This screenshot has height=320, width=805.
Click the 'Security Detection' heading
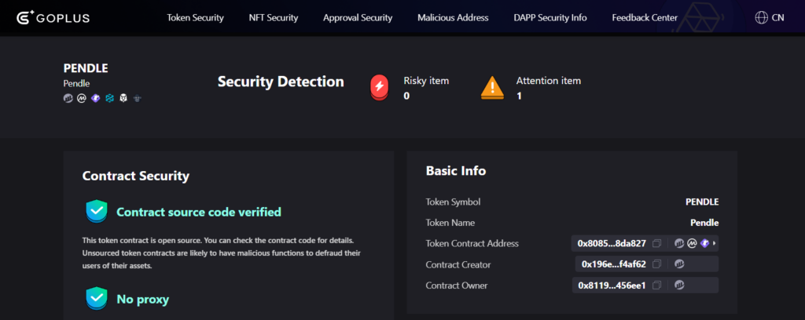click(281, 82)
